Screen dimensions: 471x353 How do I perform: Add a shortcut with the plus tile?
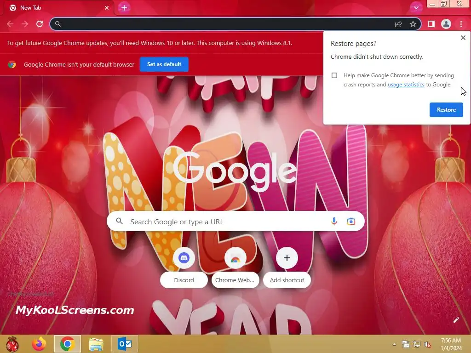[x=287, y=267]
